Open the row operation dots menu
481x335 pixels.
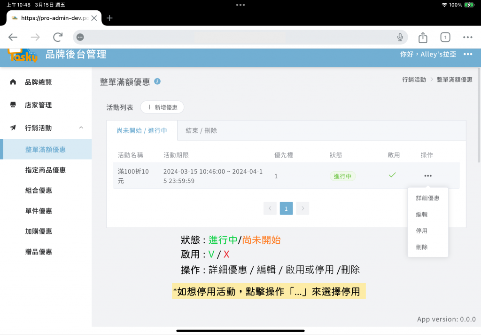pyautogui.click(x=427, y=176)
